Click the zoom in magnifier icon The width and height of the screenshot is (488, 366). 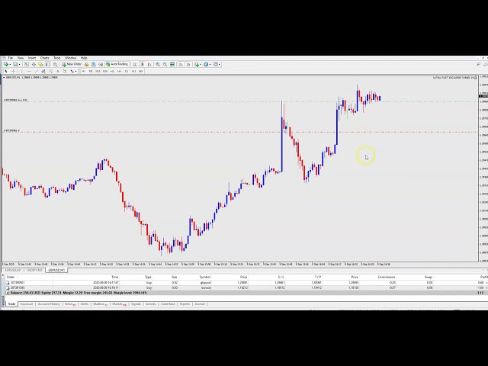coord(157,64)
